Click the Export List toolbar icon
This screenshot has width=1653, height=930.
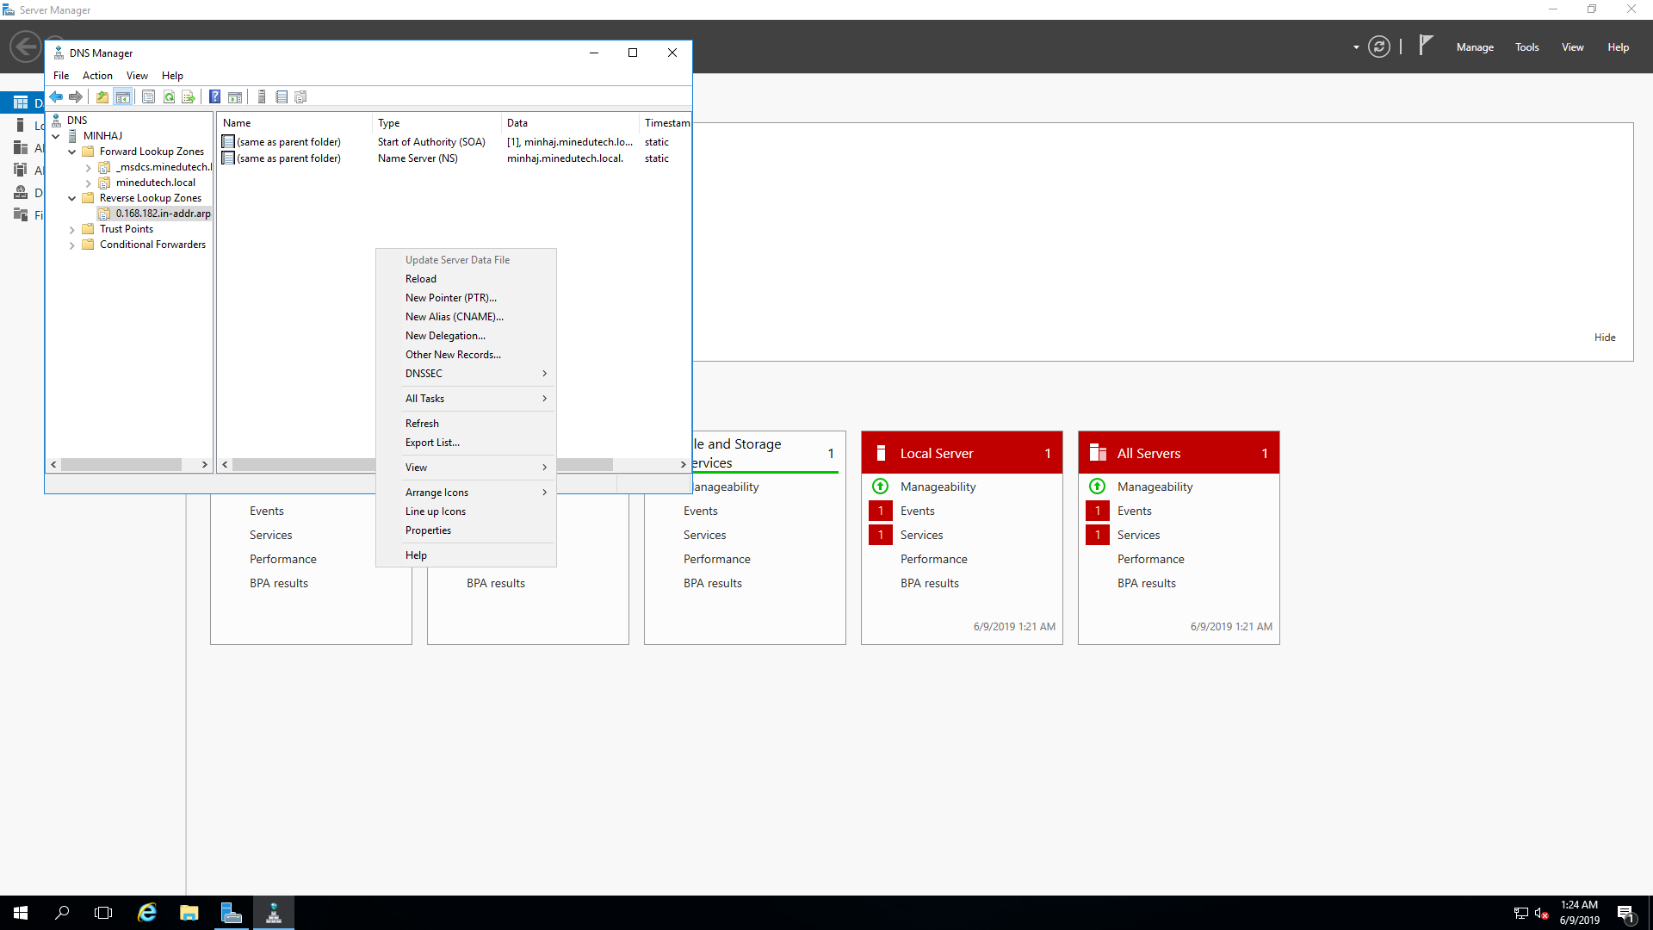[x=188, y=96]
